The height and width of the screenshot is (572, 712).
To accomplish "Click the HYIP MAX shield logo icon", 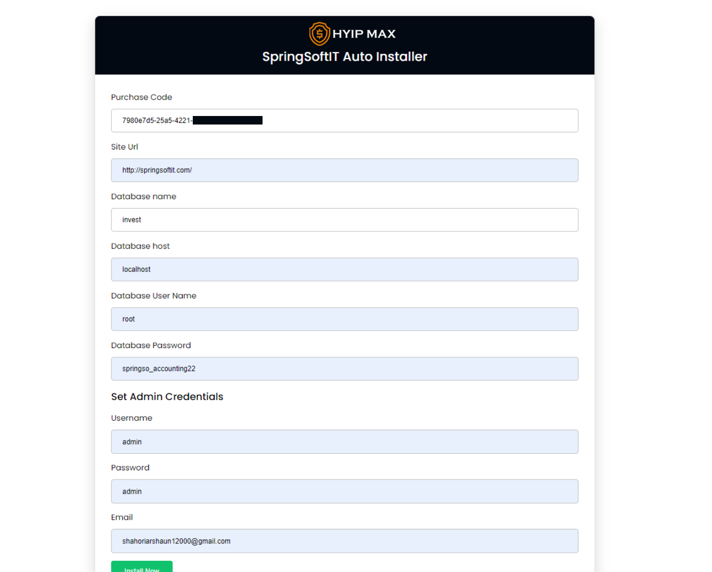I will 320,34.
